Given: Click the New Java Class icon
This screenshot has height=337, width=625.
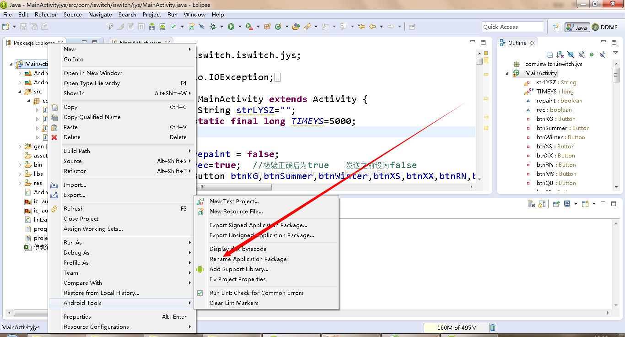Looking at the screenshot, I should 278,27.
